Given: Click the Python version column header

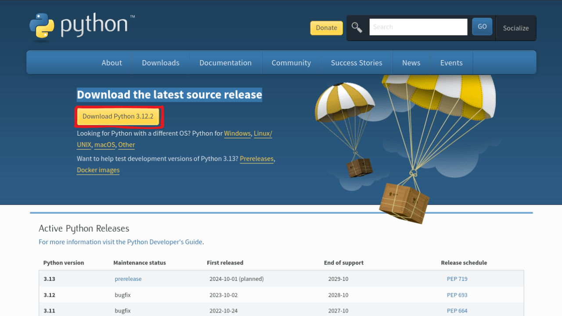Looking at the screenshot, I should pos(64,262).
